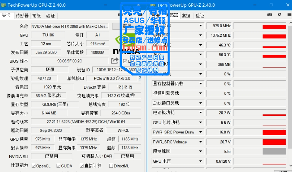This screenshot has width=292, height=172.
Task: Take a screenshot with the camera icon
Action: click(x=270, y=14)
